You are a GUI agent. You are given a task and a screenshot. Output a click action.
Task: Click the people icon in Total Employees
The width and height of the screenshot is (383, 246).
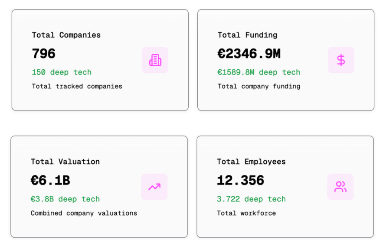pyautogui.click(x=340, y=187)
